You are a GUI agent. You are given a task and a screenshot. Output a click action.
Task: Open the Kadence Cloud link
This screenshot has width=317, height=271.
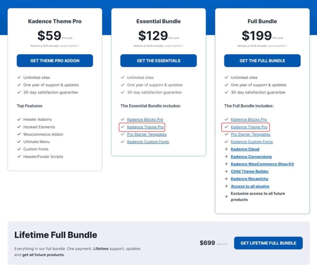(245, 149)
